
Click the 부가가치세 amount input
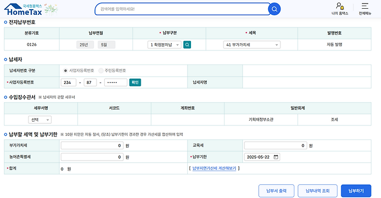[92, 146]
